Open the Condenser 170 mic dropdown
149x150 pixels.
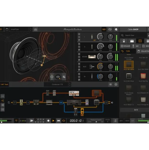click(x=57, y=84)
